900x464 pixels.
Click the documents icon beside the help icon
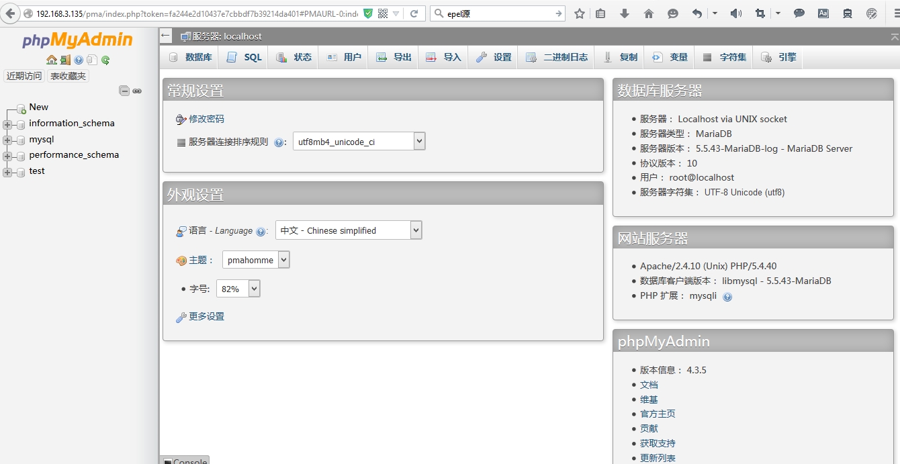92,60
